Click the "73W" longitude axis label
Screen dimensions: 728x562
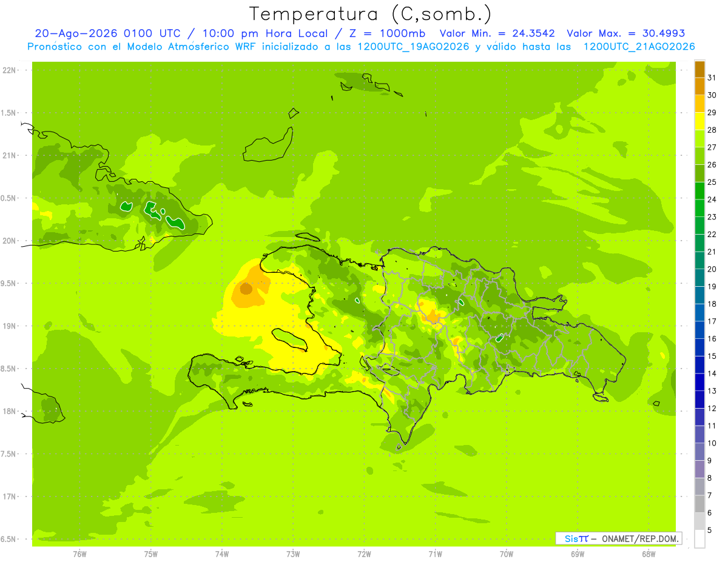click(x=293, y=554)
